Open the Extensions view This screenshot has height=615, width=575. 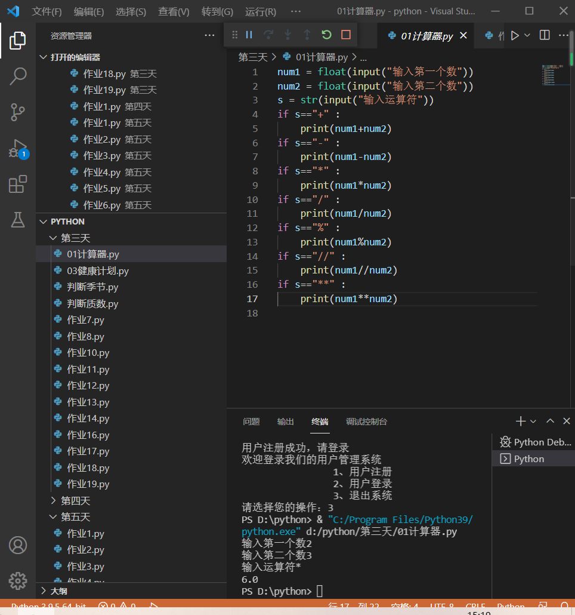point(18,184)
